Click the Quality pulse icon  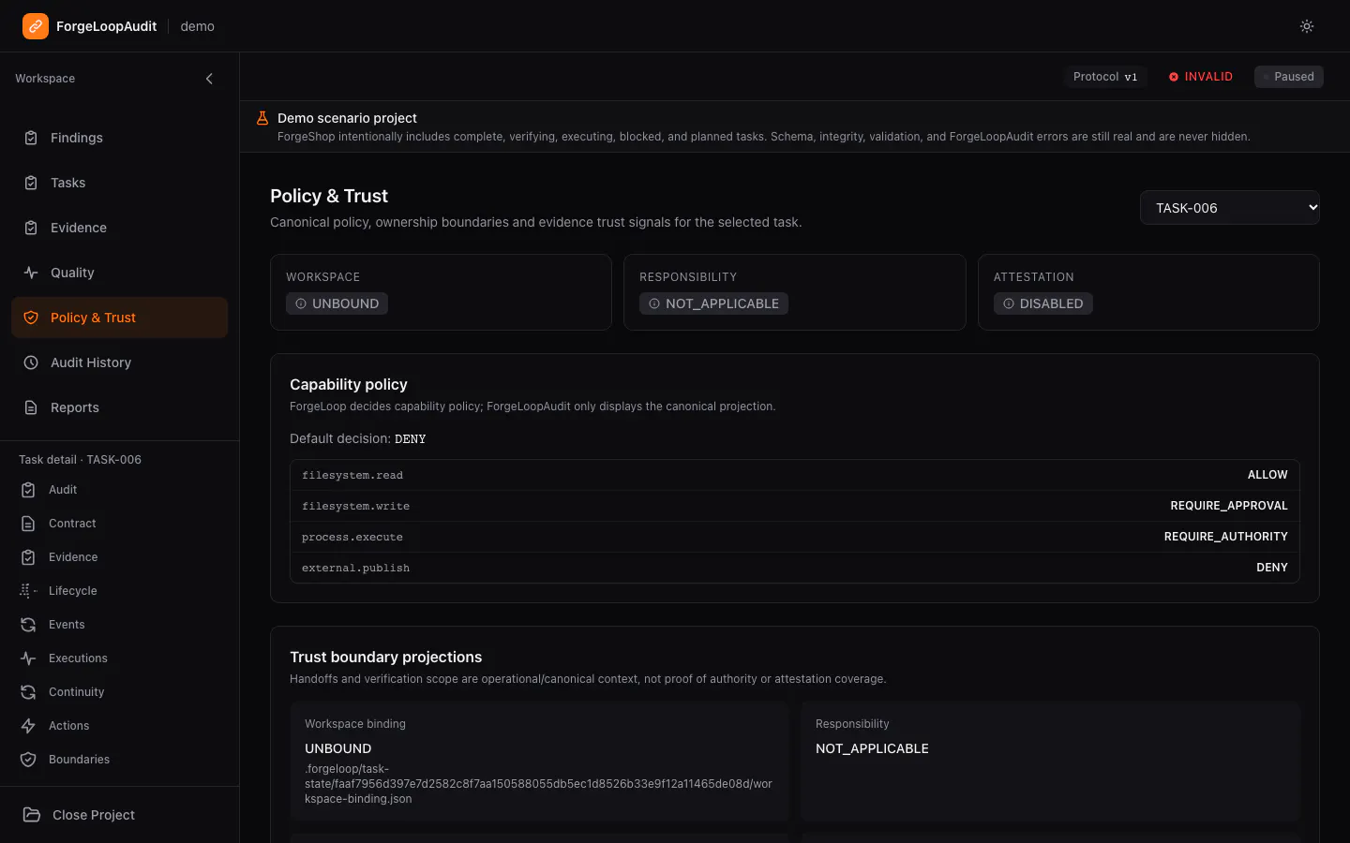[x=31, y=273]
